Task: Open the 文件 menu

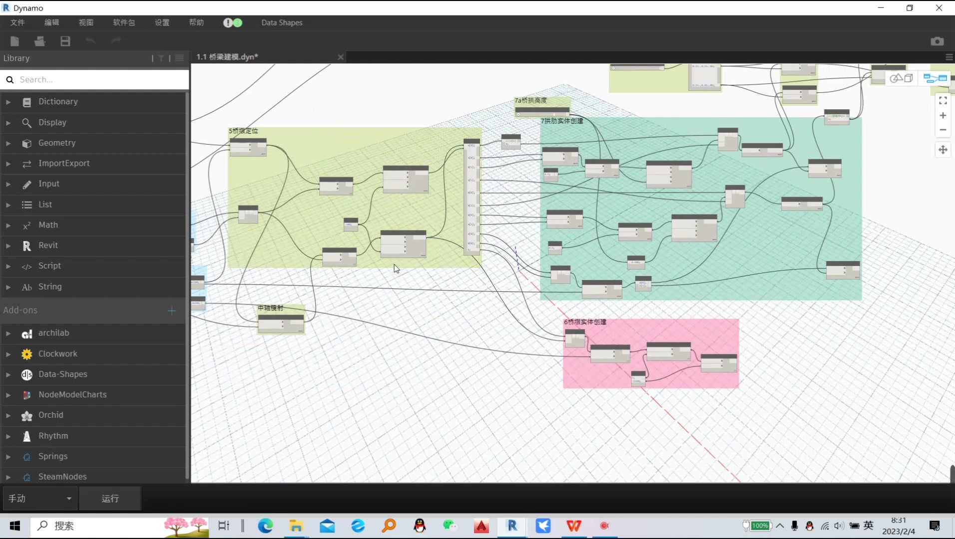Action: tap(17, 22)
